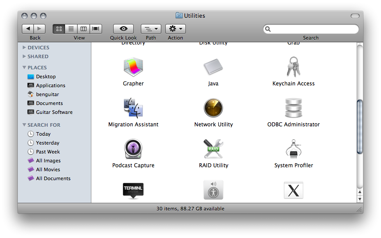The width and height of the screenshot is (381, 238).
Task: Click the Utilities folder title icon
Action: [179, 16]
